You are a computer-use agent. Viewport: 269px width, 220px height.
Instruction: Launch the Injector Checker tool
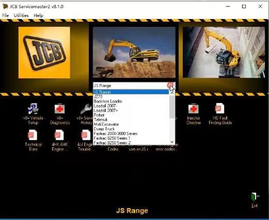(193, 109)
